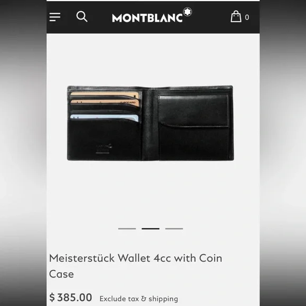306x306 pixels.
Task: Select the active middle slide indicator
Action: coord(150,228)
